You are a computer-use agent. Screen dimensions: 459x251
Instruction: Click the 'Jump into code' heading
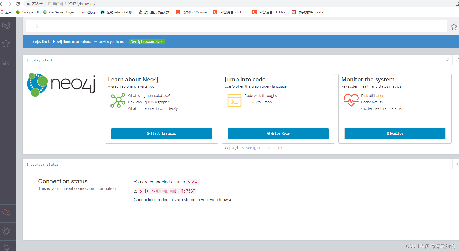[245, 79]
